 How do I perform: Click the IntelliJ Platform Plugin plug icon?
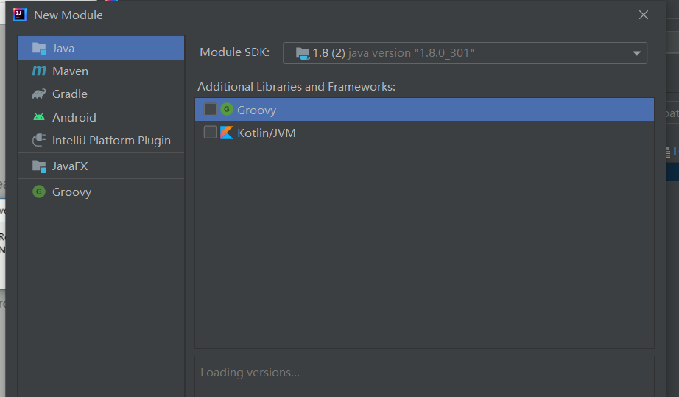coord(39,140)
